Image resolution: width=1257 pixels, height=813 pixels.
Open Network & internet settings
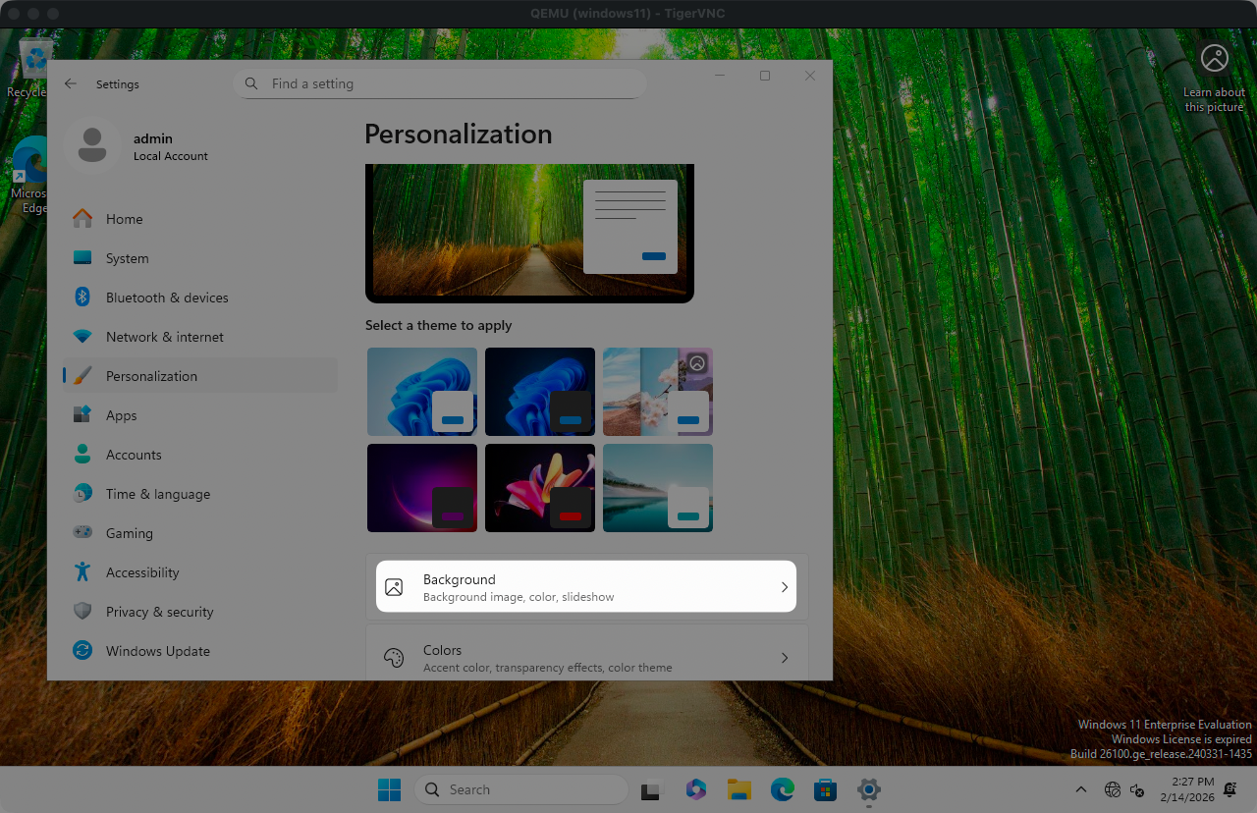164,337
